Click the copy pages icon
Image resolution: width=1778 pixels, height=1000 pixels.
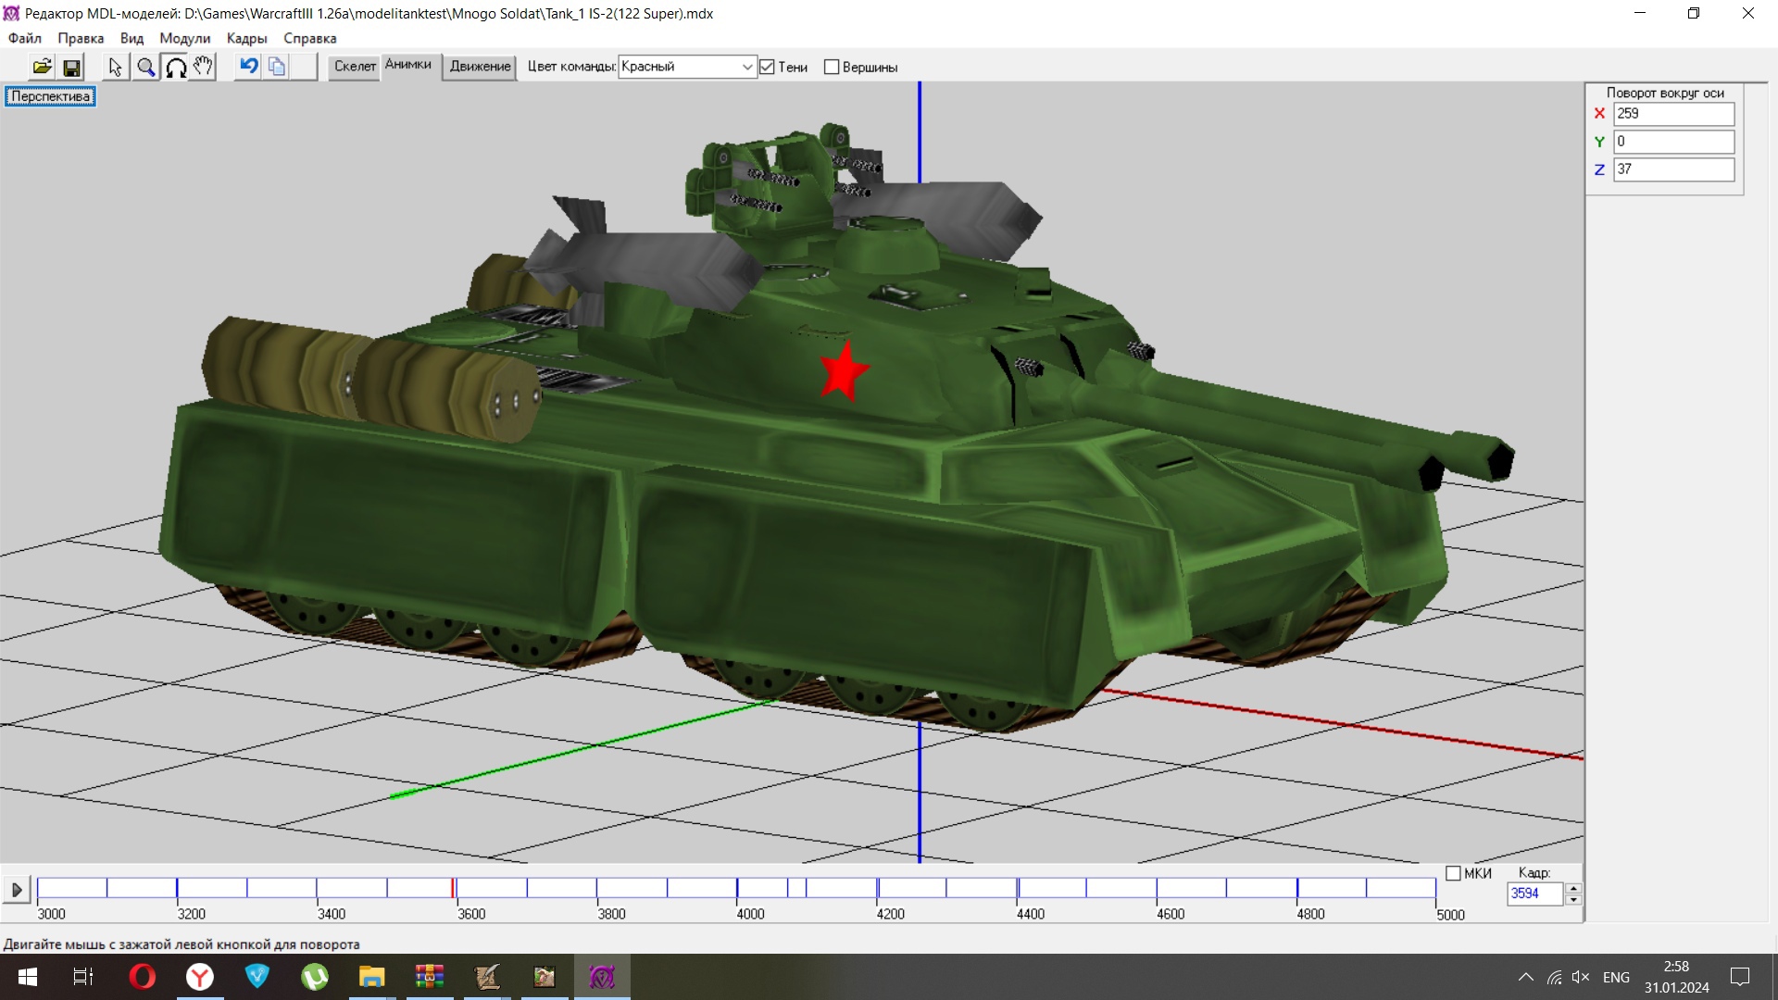277,67
